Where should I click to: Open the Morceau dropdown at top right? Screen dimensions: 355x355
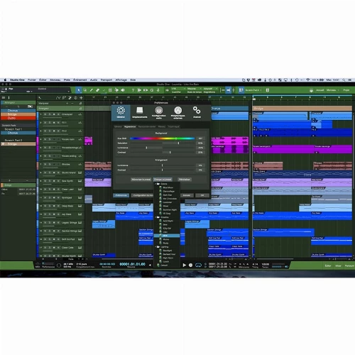point(333,90)
